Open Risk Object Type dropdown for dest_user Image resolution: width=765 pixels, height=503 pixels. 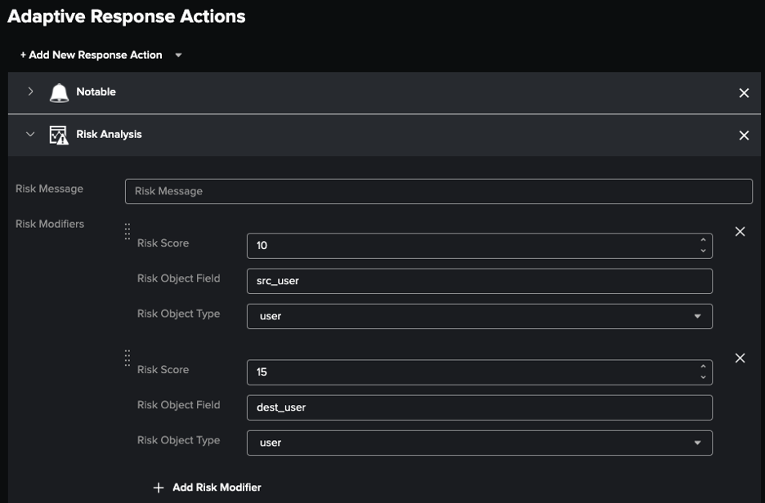tap(479, 443)
